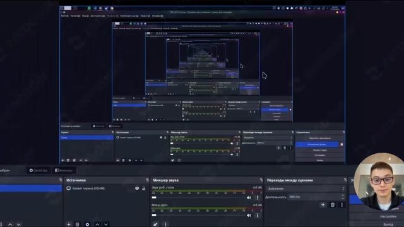The height and width of the screenshot is (227, 404).
Task: Float the main scenes dock
Action: click(x=61, y=180)
